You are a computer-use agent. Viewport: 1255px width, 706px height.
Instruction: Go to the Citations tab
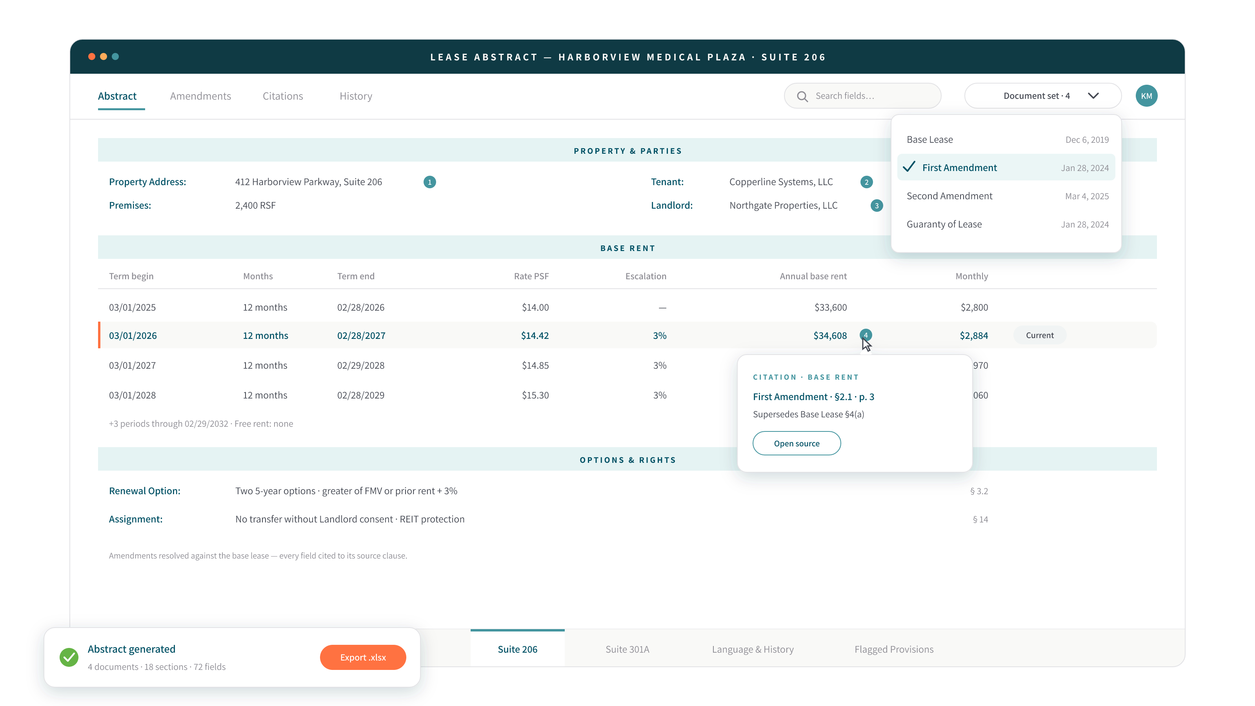pyautogui.click(x=282, y=96)
